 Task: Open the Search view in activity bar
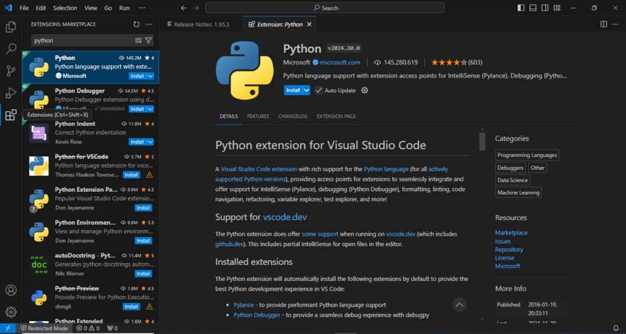[x=11, y=49]
